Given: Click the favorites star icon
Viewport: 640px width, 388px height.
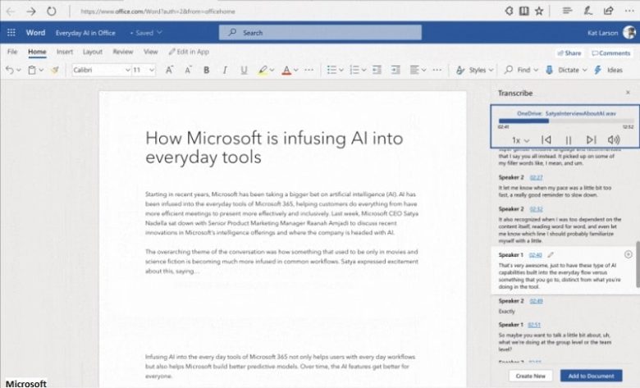Looking at the screenshot, I should [x=539, y=11].
